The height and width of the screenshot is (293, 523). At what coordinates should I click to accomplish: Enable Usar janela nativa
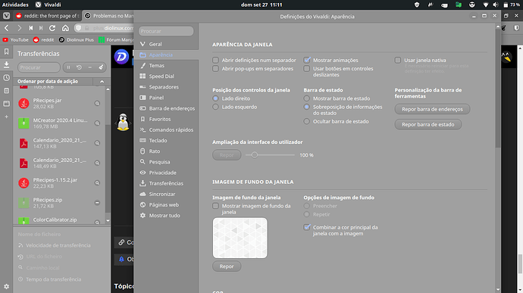click(x=398, y=60)
